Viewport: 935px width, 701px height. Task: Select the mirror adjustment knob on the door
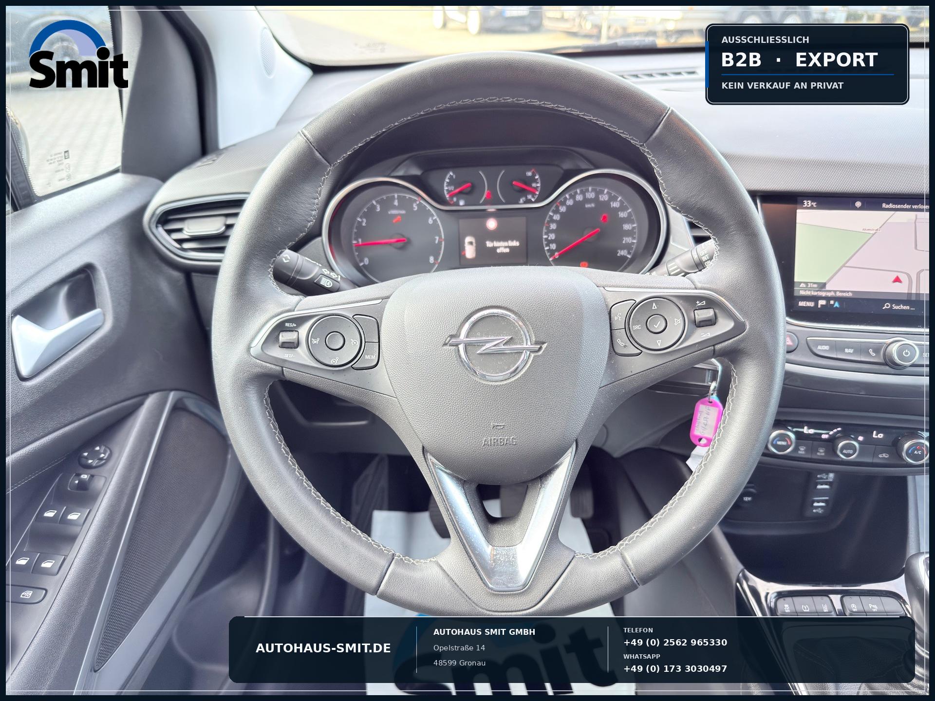tap(94, 456)
